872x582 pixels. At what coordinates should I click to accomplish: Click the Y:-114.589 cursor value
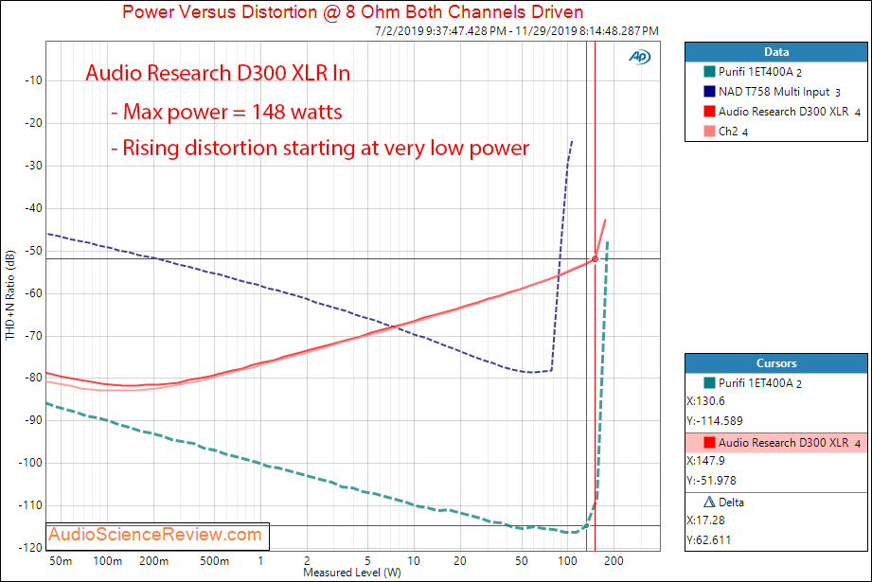[715, 421]
